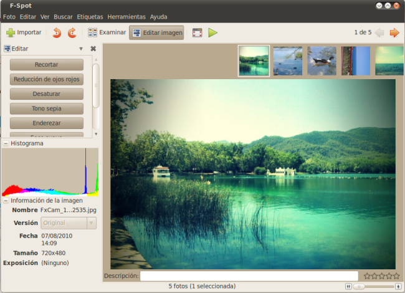
Task: Click the main lake photo view
Action: 253,174
